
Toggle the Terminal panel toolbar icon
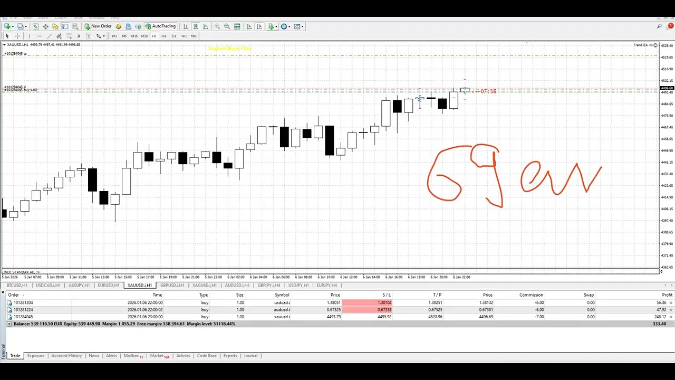[65, 26]
